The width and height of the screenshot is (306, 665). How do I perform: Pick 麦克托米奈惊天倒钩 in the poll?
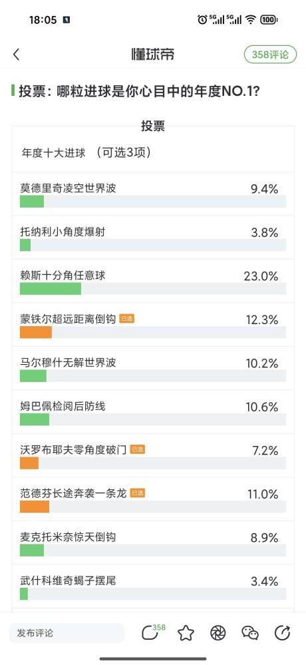[153, 543]
